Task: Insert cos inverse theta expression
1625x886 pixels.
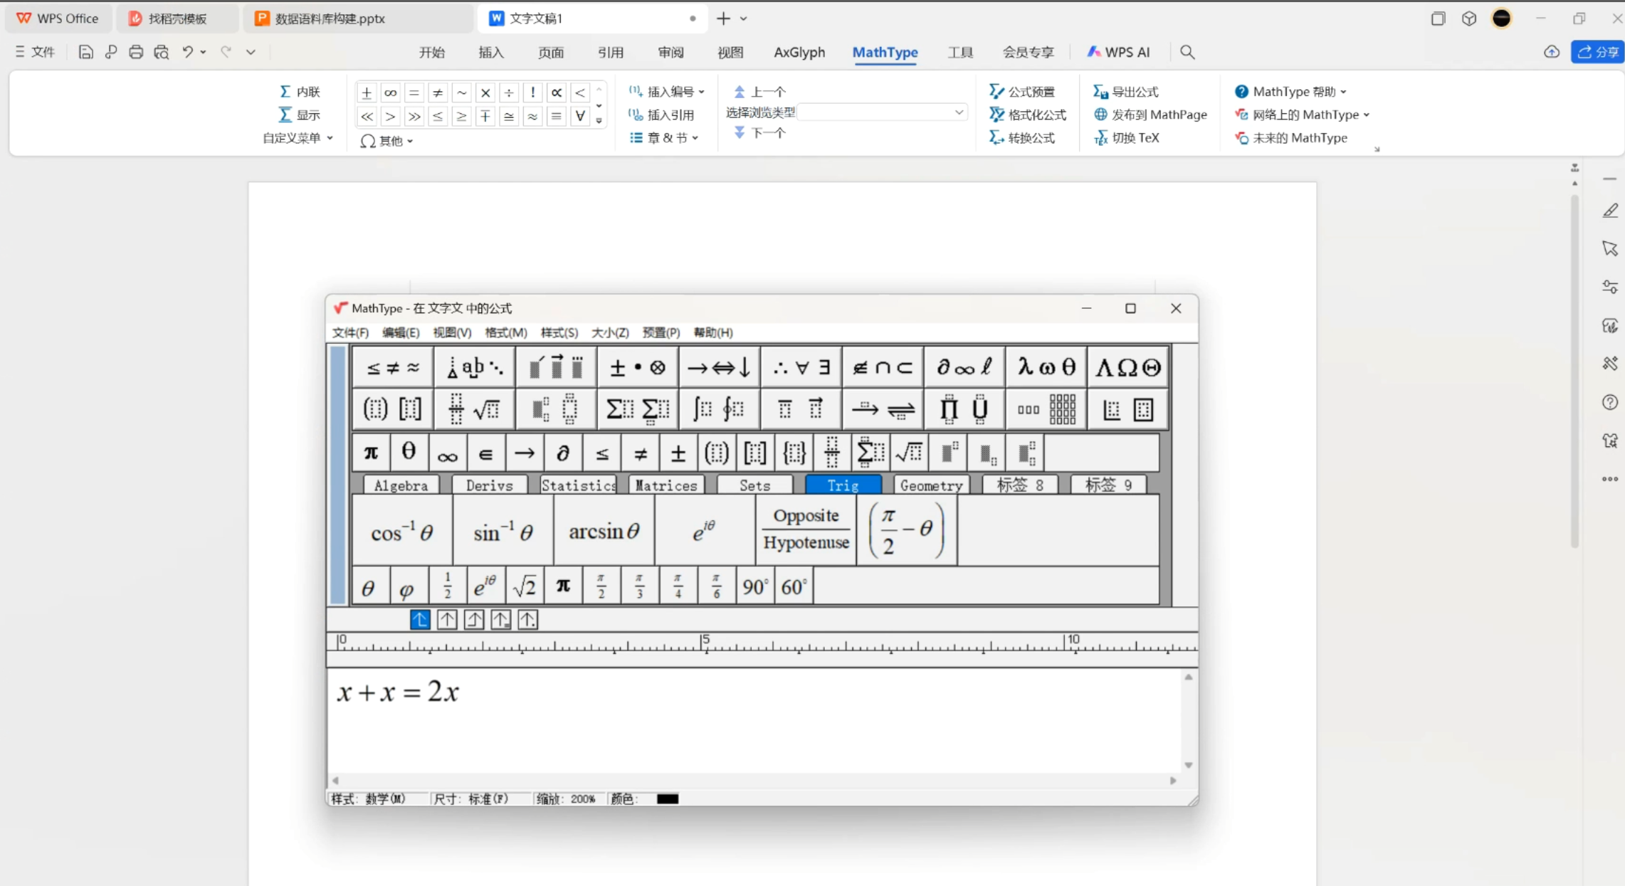Action: tap(402, 531)
